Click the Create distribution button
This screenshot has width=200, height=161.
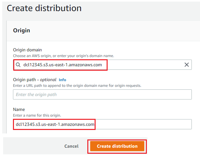tap(117, 146)
